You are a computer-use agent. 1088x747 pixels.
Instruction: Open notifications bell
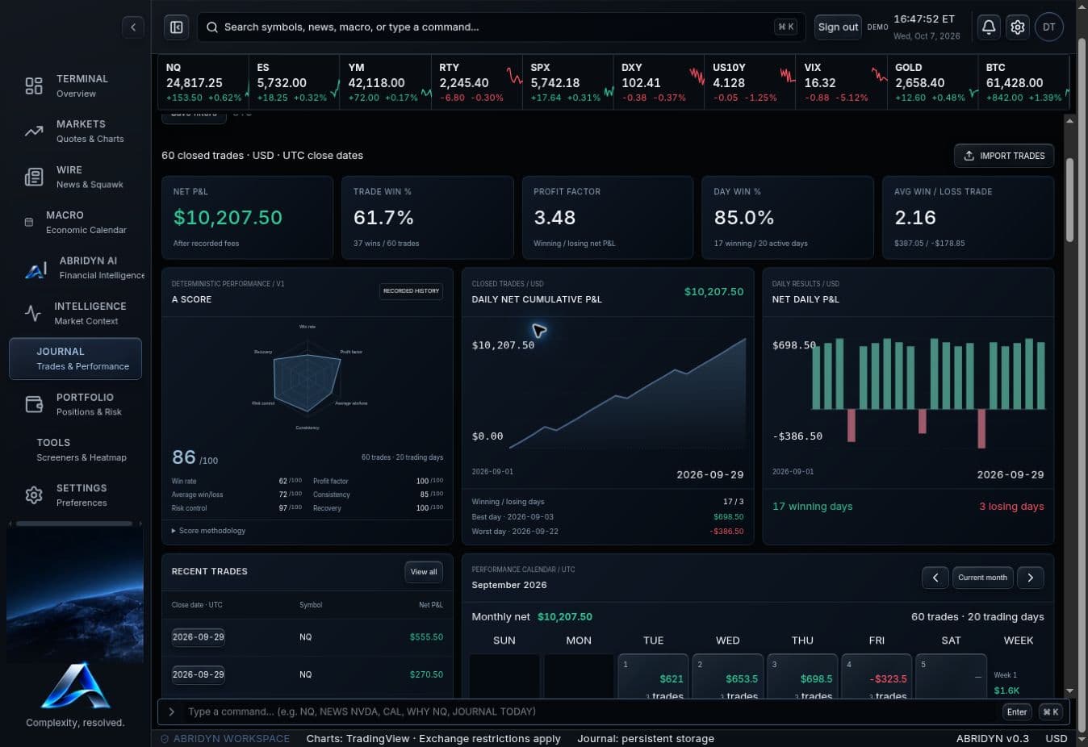pyautogui.click(x=988, y=27)
